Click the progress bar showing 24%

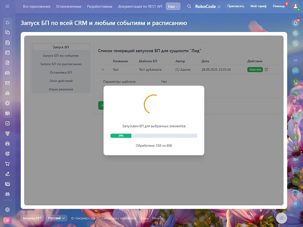coord(154,135)
